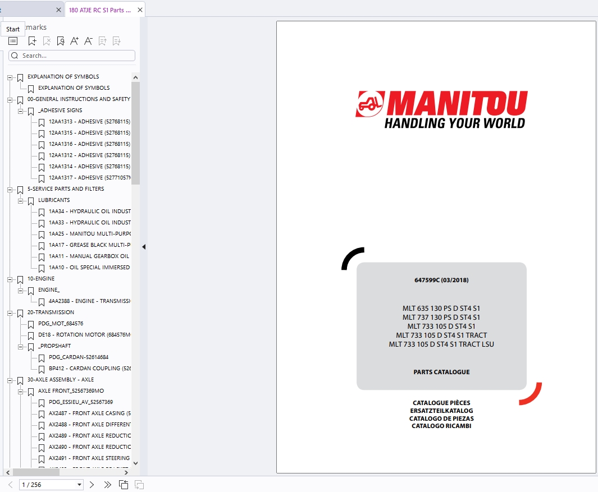The height and width of the screenshot is (492, 598).
Task: Open bookmark 12AA1316 - ADHESIVE
Action: click(x=89, y=144)
